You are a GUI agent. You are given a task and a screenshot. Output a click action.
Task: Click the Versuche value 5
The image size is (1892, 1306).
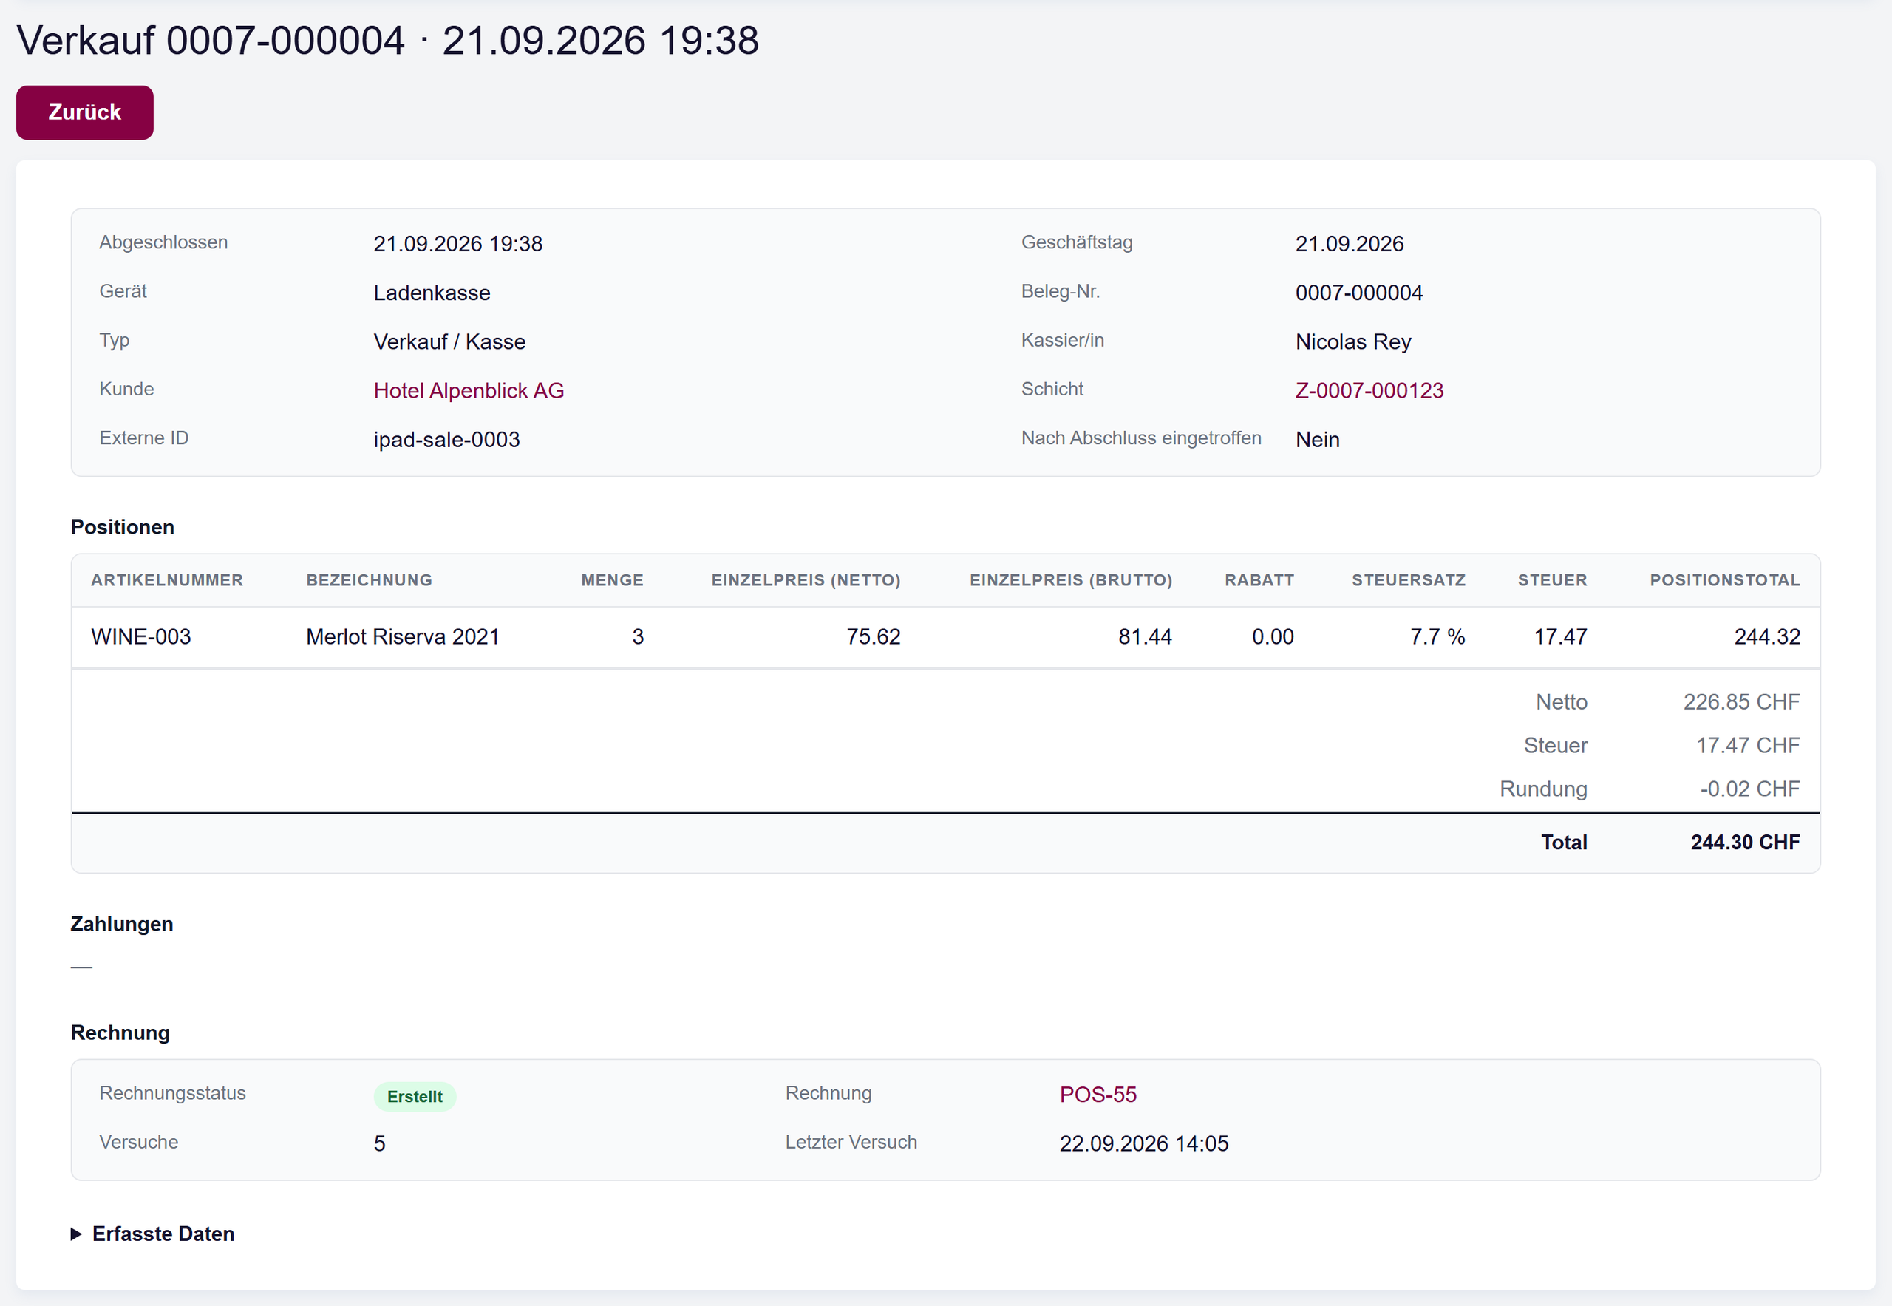click(x=380, y=1143)
